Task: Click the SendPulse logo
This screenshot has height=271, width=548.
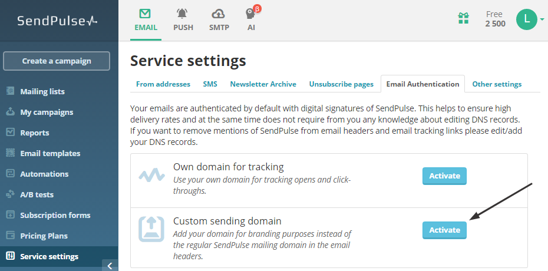Action: (57, 21)
